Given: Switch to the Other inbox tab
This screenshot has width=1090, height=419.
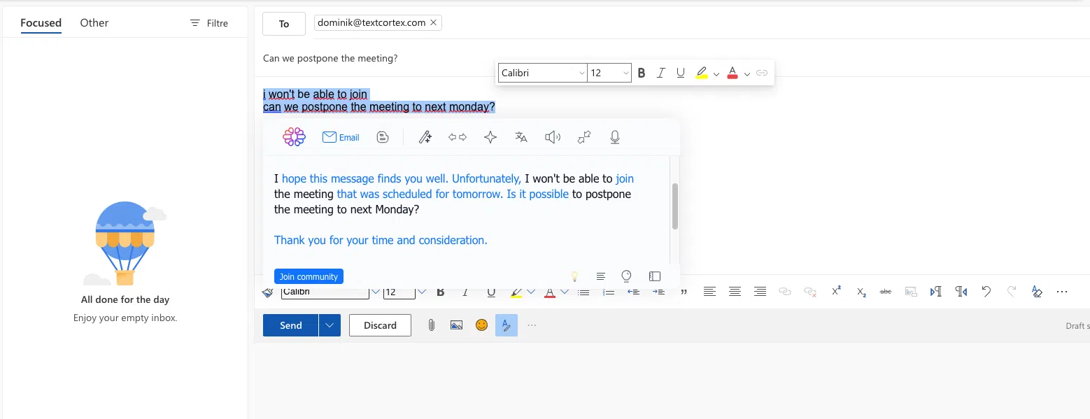Looking at the screenshot, I should coord(94,23).
